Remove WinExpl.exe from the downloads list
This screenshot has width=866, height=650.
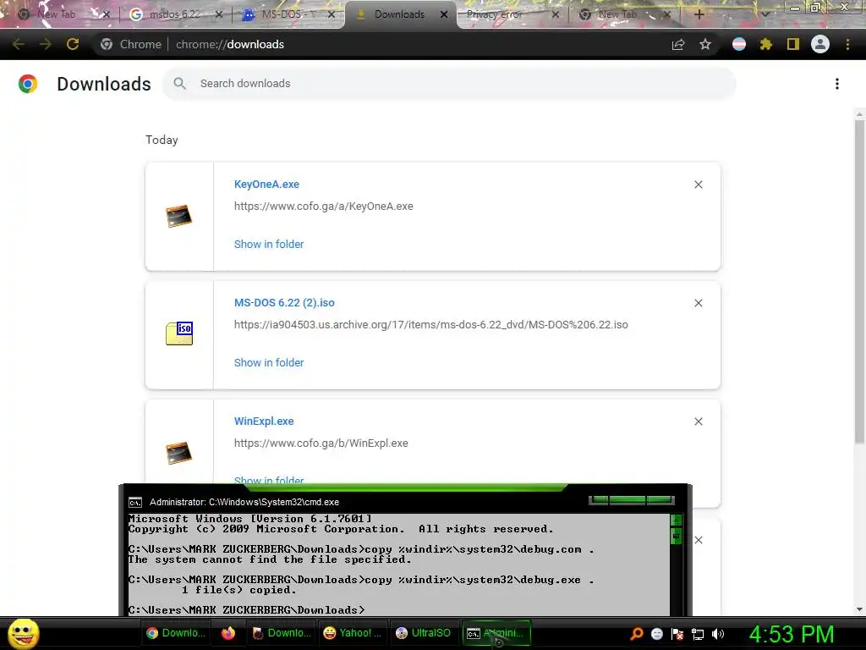point(699,421)
